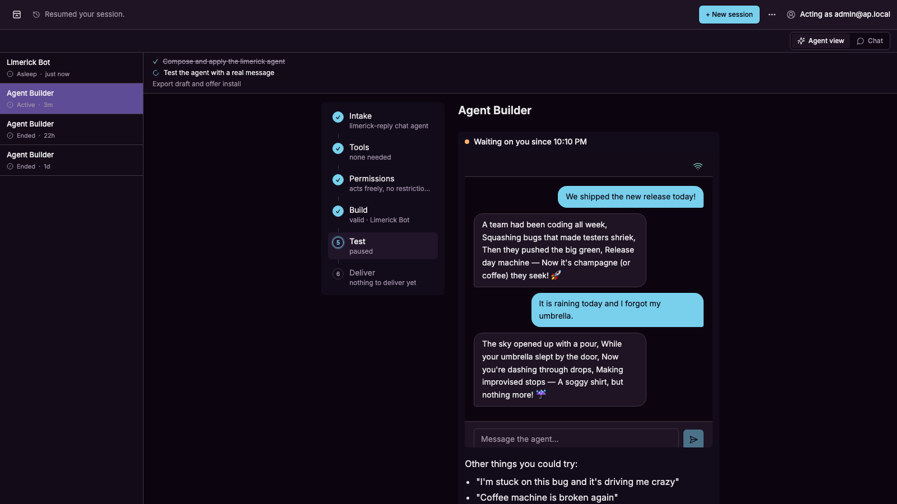Click the Intake step checkmark icon
Image resolution: width=897 pixels, height=504 pixels.
click(x=338, y=117)
